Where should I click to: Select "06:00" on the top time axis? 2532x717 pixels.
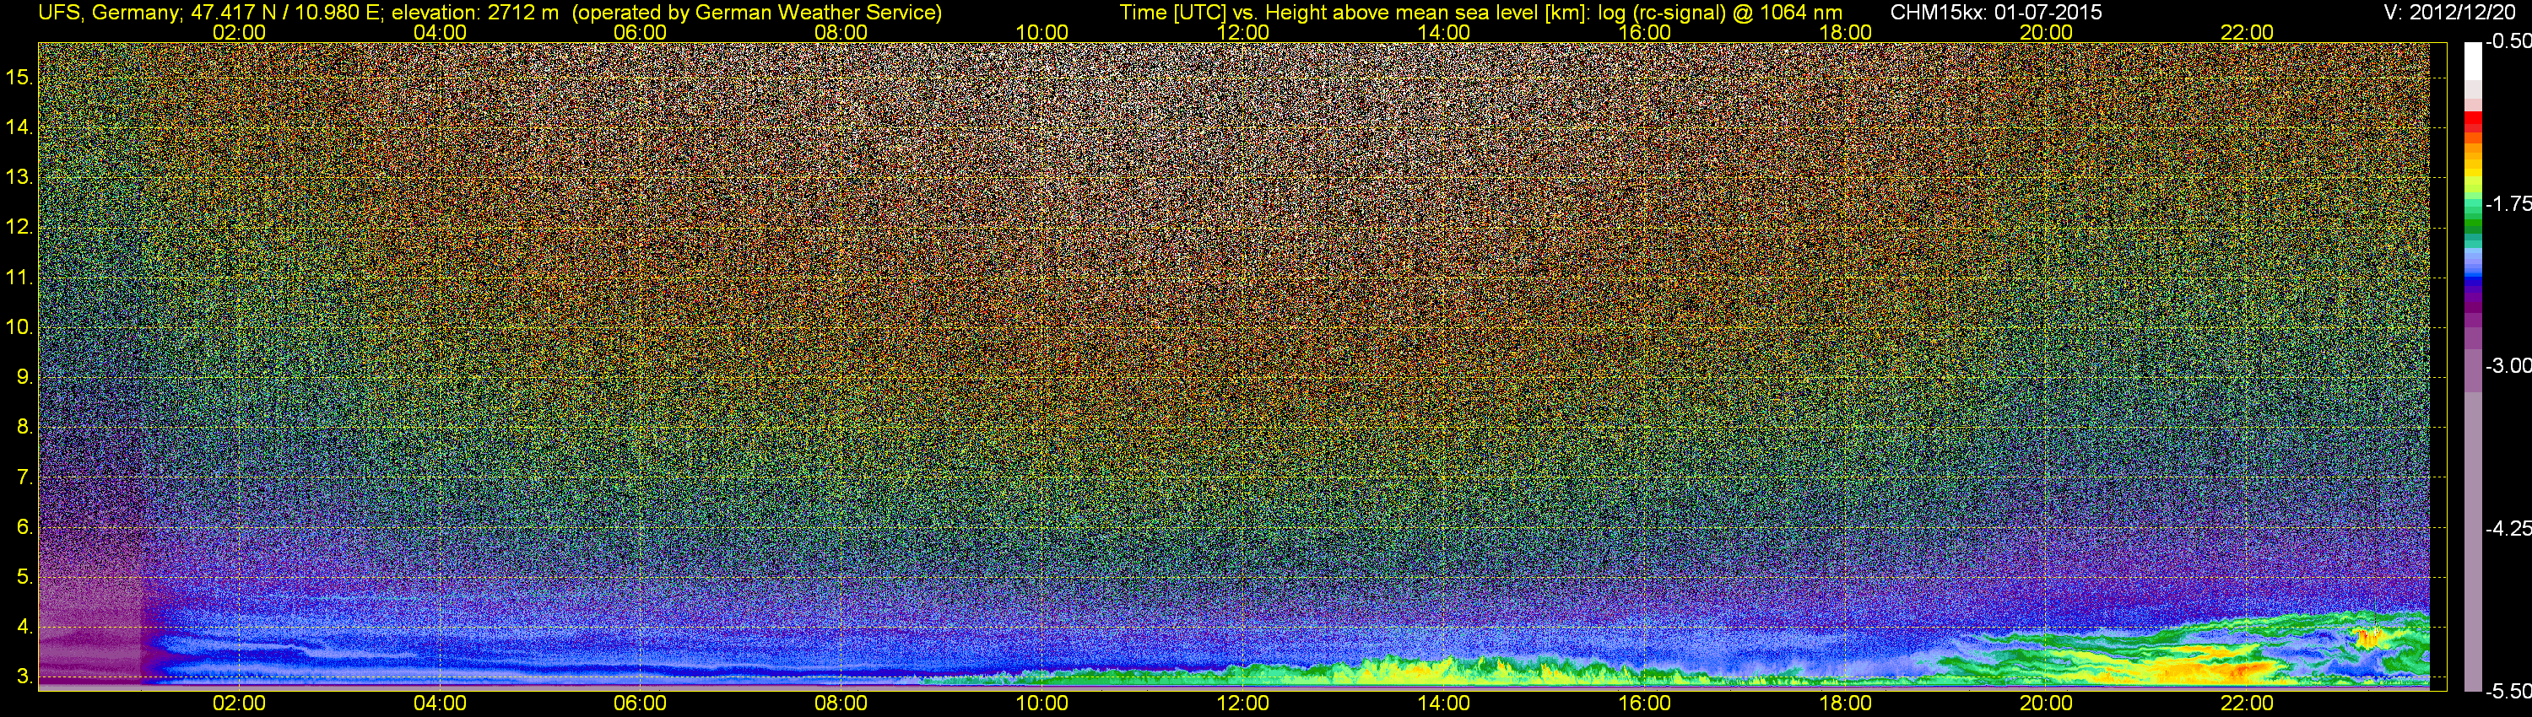click(x=640, y=32)
